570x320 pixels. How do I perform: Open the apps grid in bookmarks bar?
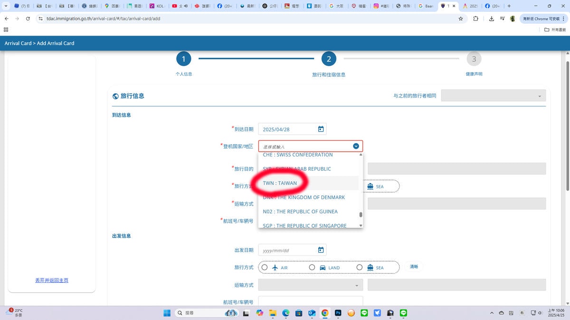(x=6, y=29)
